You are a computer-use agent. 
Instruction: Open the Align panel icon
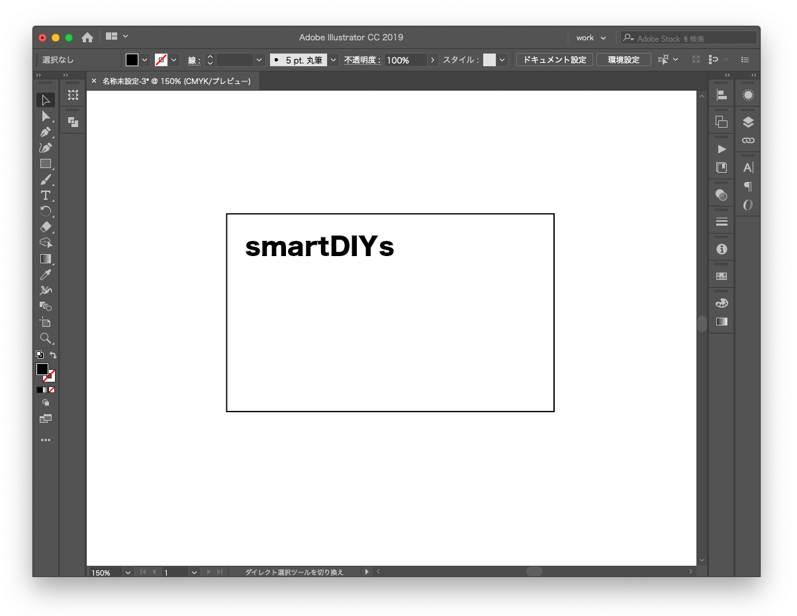(x=722, y=95)
